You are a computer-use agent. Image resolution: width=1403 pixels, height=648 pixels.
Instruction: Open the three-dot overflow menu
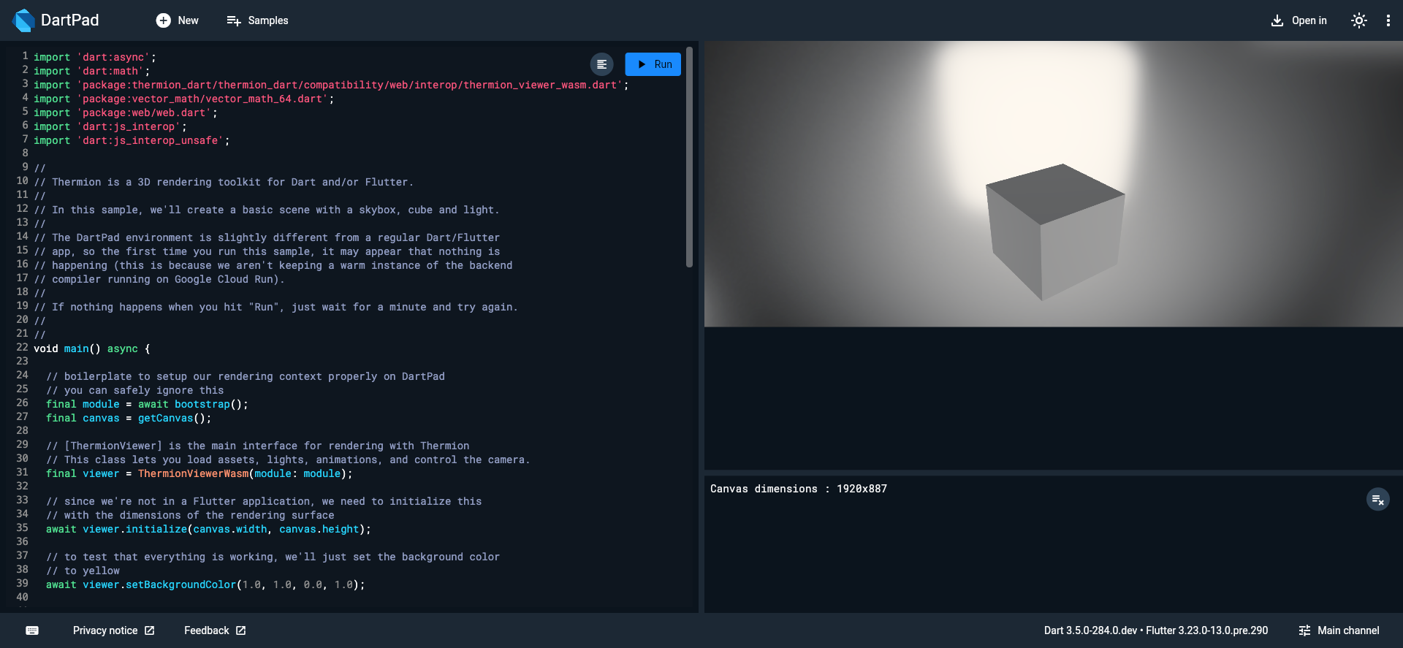pyautogui.click(x=1388, y=20)
